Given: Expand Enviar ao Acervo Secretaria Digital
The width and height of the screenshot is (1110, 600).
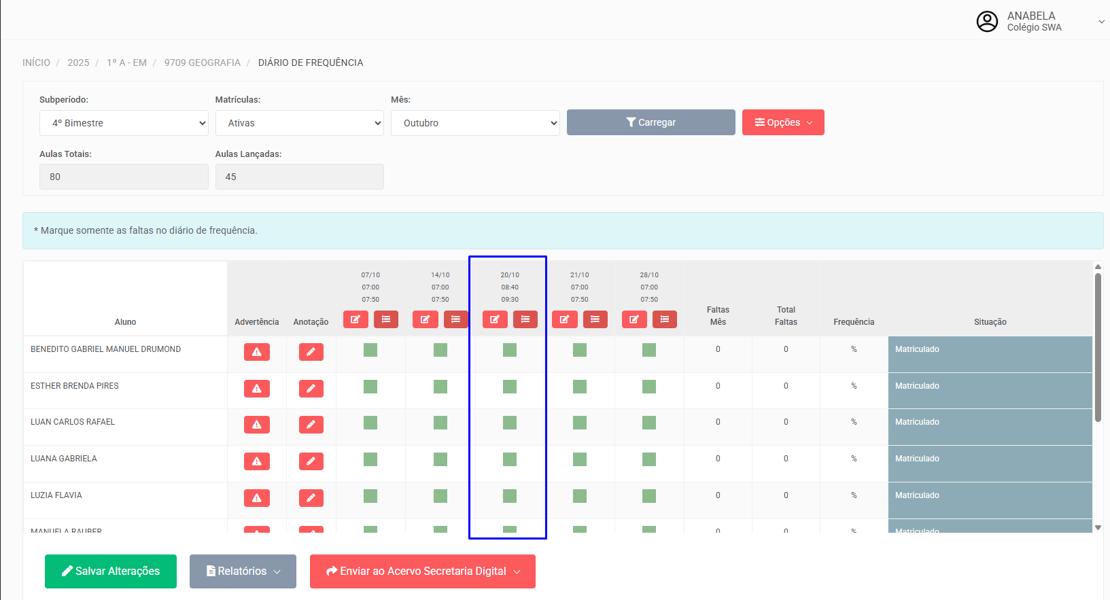Looking at the screenshot, I should pos(423,571).
